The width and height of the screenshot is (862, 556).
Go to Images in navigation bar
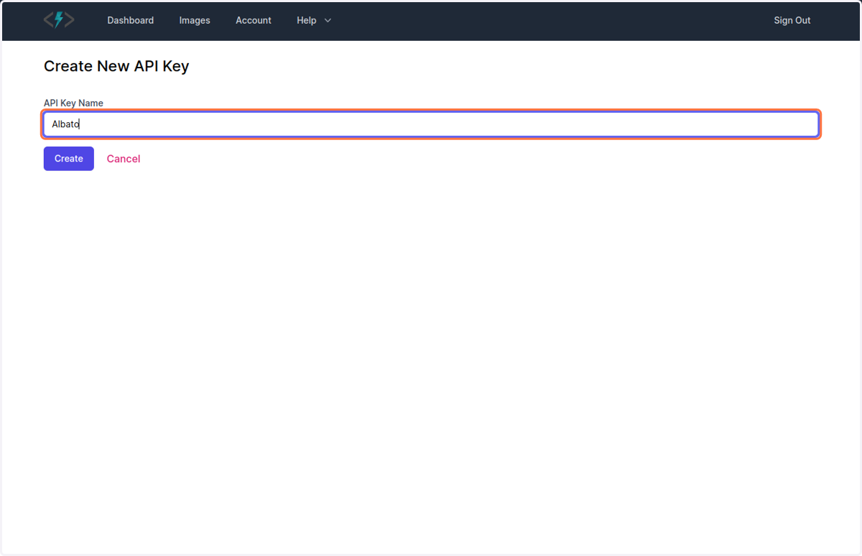coord(195,20)
